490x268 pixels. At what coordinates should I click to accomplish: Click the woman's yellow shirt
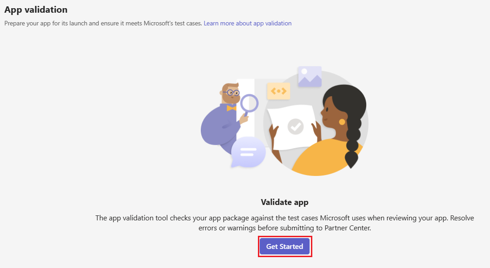click(x=325, y=158)
